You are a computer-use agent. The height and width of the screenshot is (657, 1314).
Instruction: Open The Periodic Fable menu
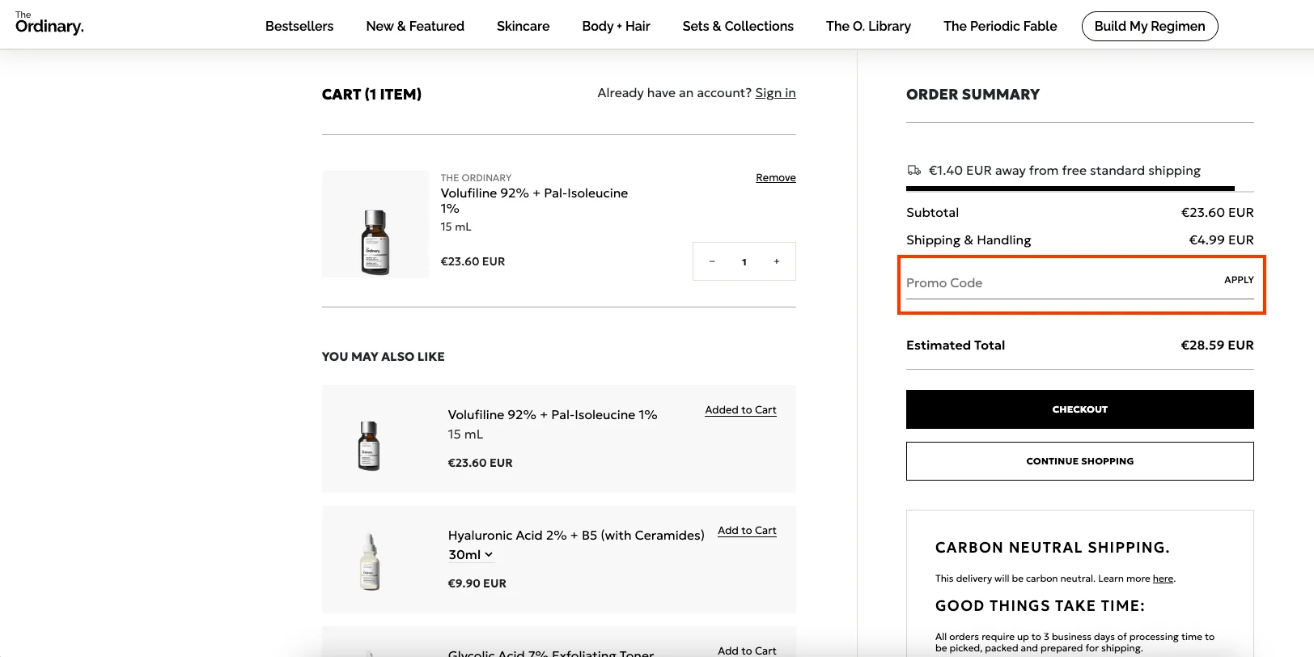tap(1000, 26)
